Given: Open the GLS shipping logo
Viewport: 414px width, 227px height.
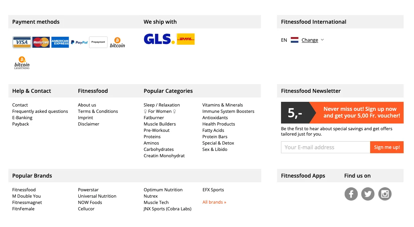Looking at the screenshot, I should [159, 39].
